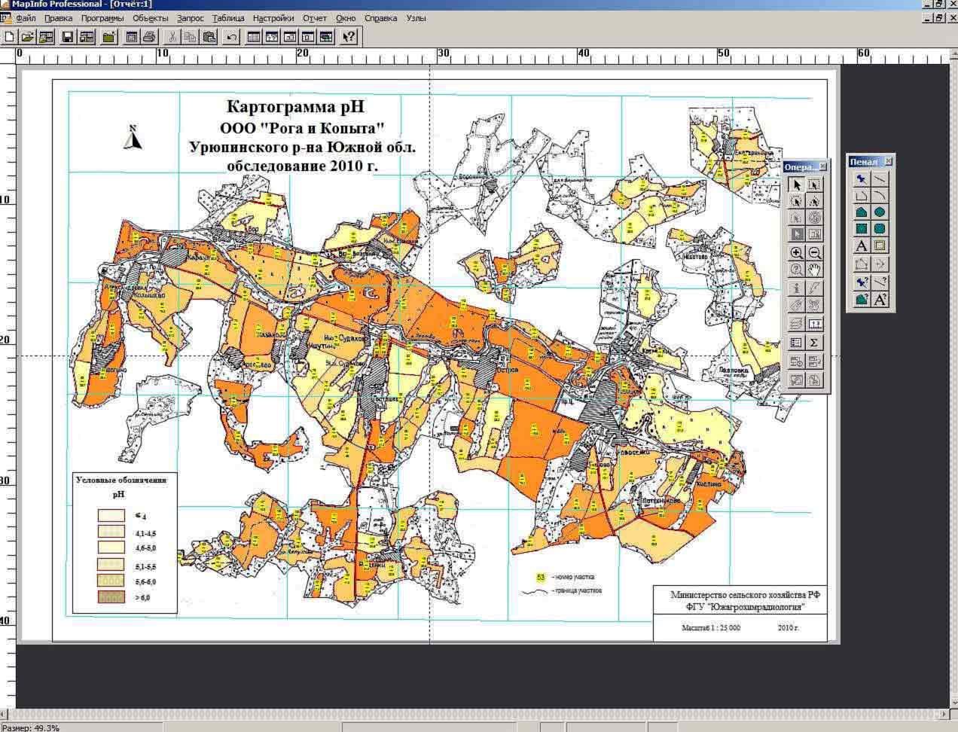Activate the Grabber hand tool
Viewport: 958px width, 732px height.
click(x=814, y=270)
